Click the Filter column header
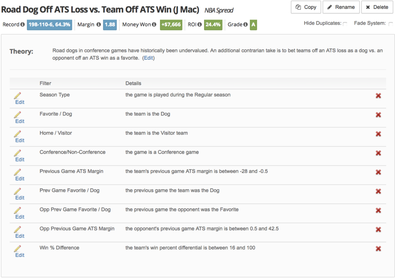This screenshot has width=395, height=278. 46,83
